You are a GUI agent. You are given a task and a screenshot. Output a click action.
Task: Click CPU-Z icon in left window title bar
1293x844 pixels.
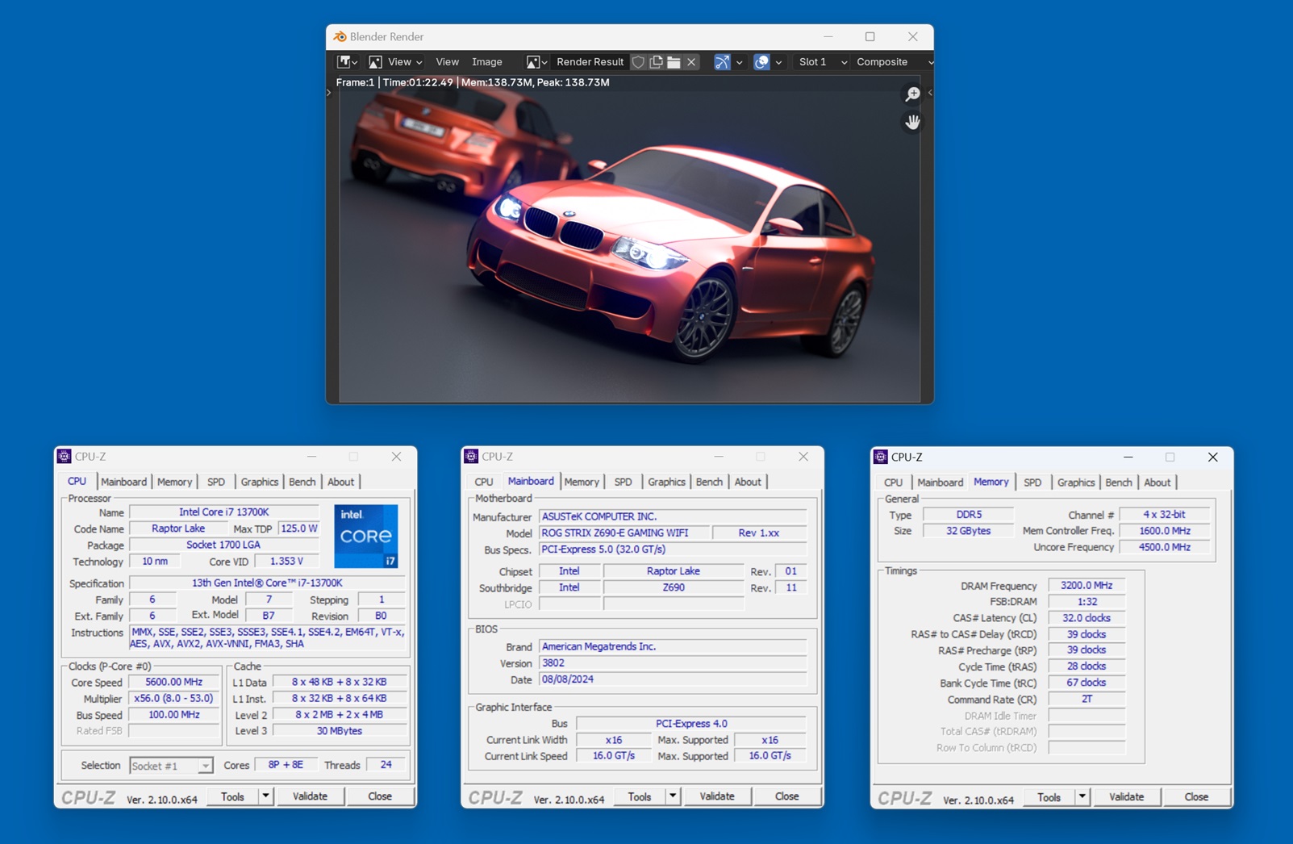64,457
